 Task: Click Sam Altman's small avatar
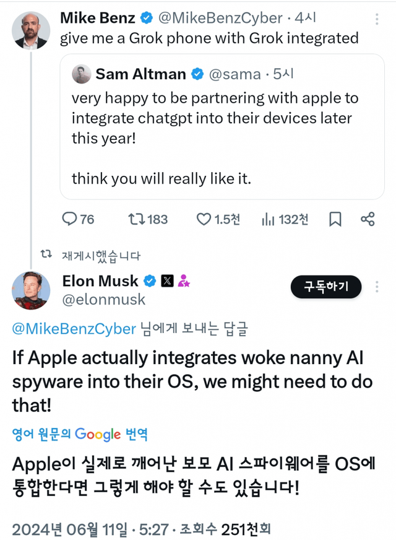[80, 74]
